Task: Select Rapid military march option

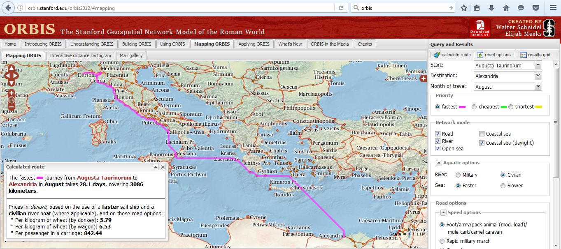Action: tap(442, 241)
